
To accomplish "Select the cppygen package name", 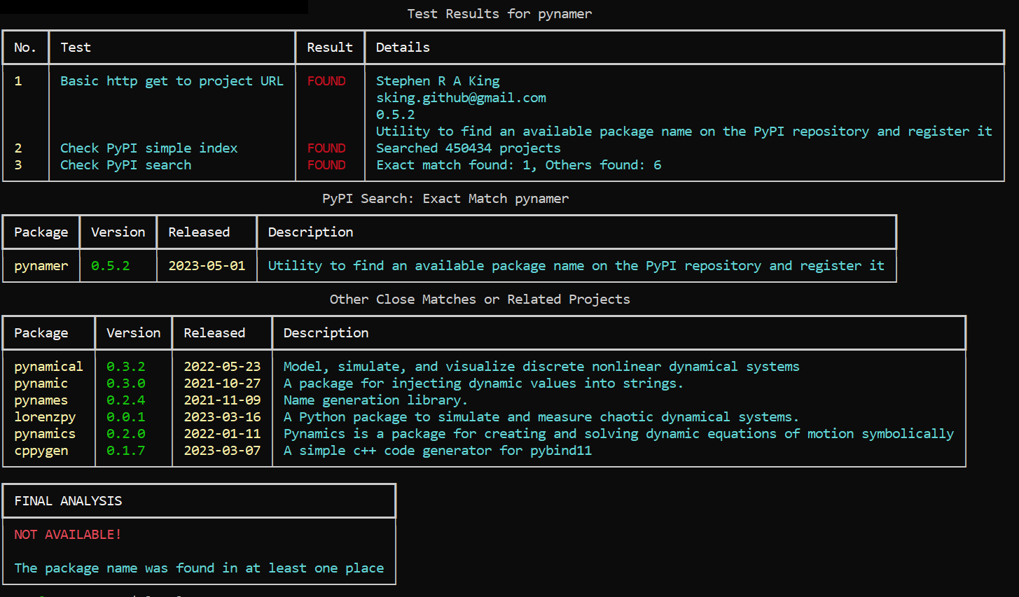I will [x=41, y=451].
